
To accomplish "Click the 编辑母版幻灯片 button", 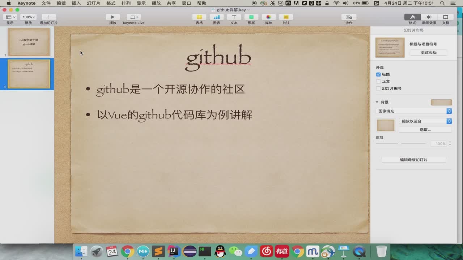I will point(413,160).
